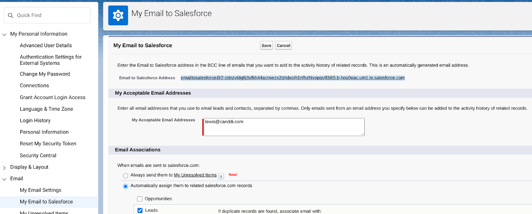This screenshot has height=214, width=532.
Task: Click the Quick Find search field
Action: [x=47, y=15]
